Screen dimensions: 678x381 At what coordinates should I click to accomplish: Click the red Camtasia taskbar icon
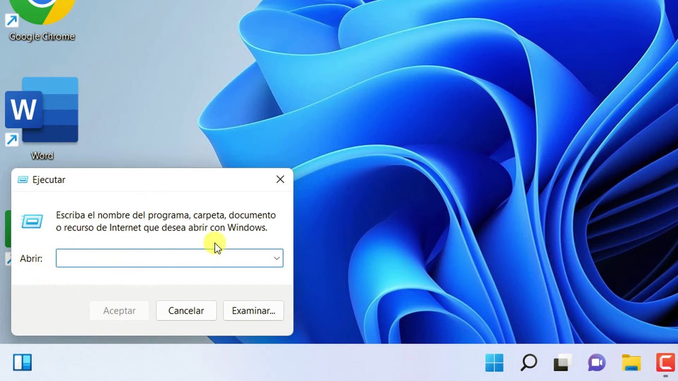[x=666, y=362]
